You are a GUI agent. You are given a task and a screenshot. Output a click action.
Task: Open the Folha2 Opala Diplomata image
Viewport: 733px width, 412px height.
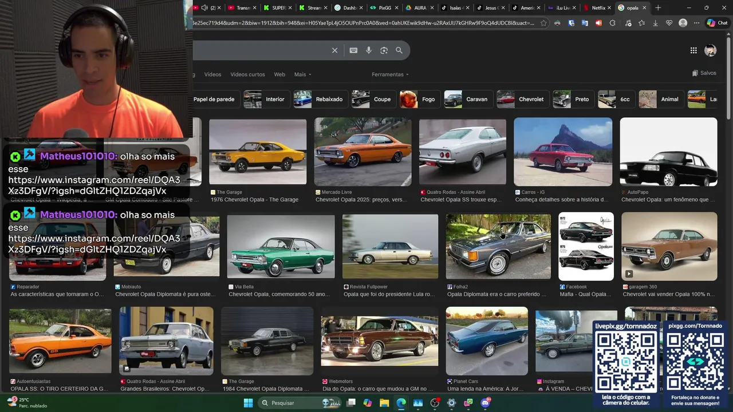pos(498,247)
